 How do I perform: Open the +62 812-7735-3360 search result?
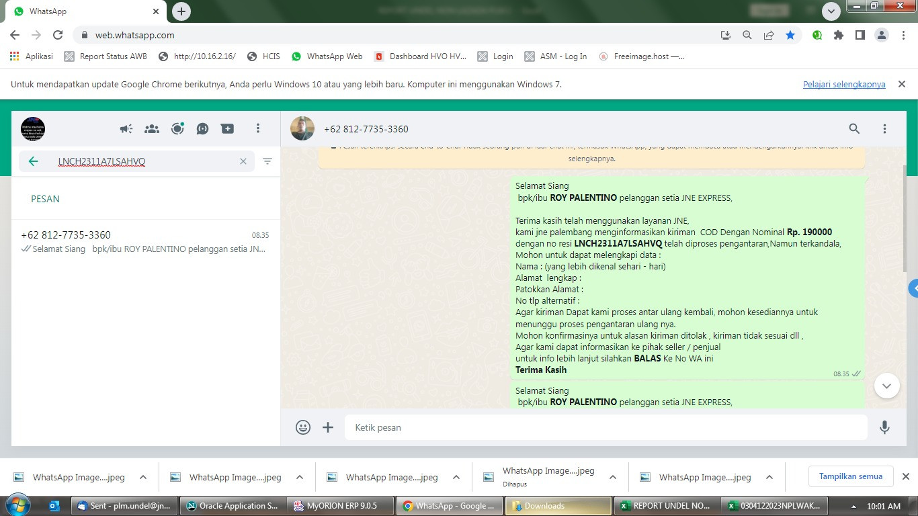[x=145, y=242]
